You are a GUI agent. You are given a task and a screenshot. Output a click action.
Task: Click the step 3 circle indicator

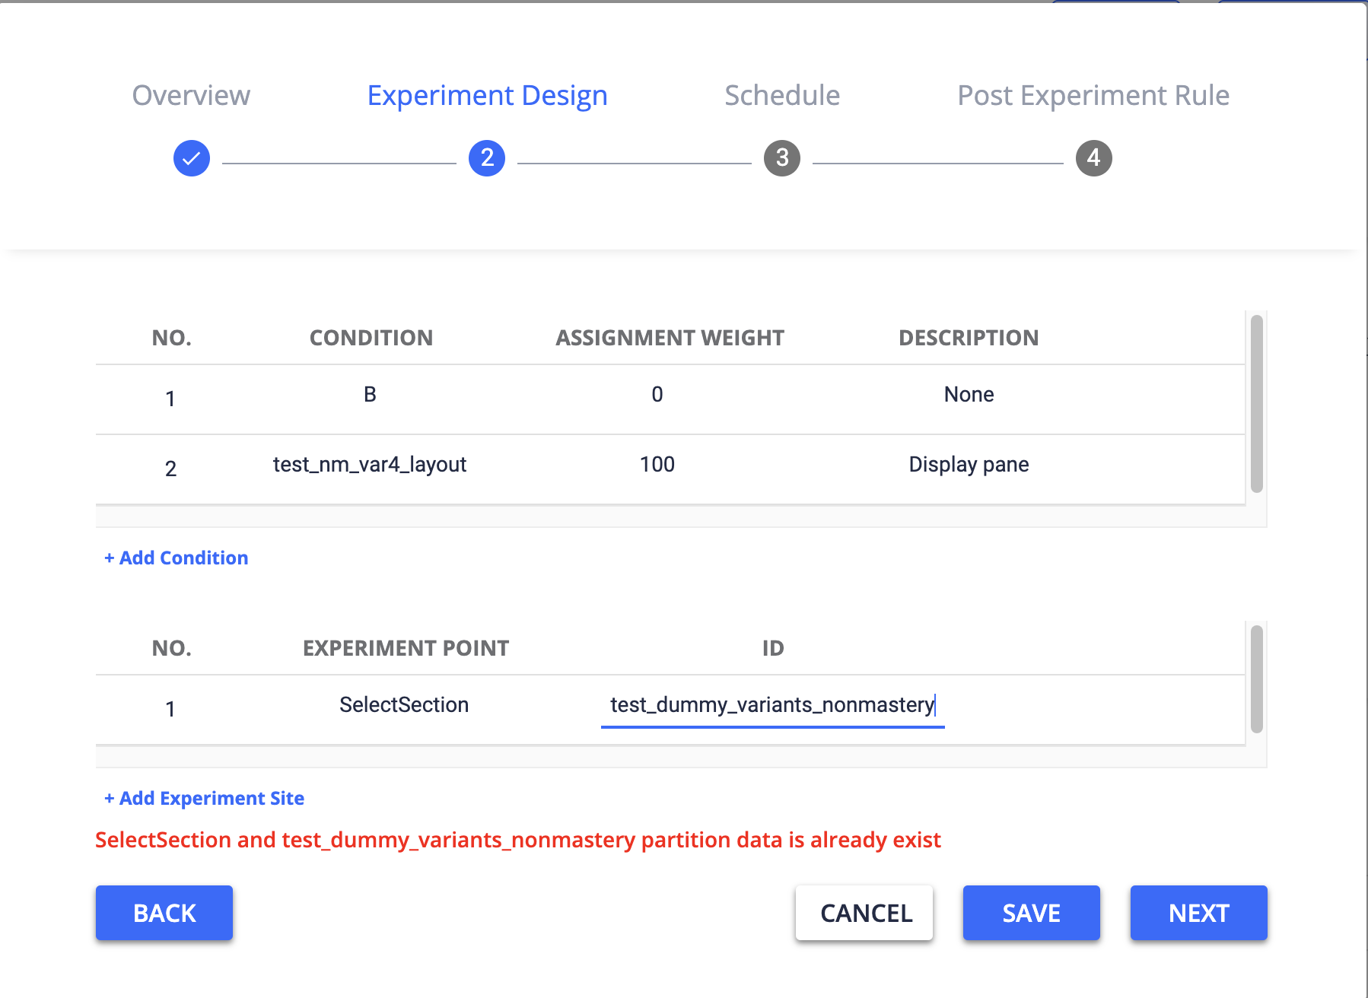click(781, 158)
